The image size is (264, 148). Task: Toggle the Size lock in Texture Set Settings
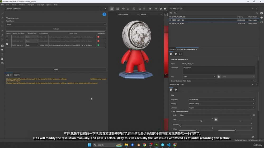coord(219,76)
